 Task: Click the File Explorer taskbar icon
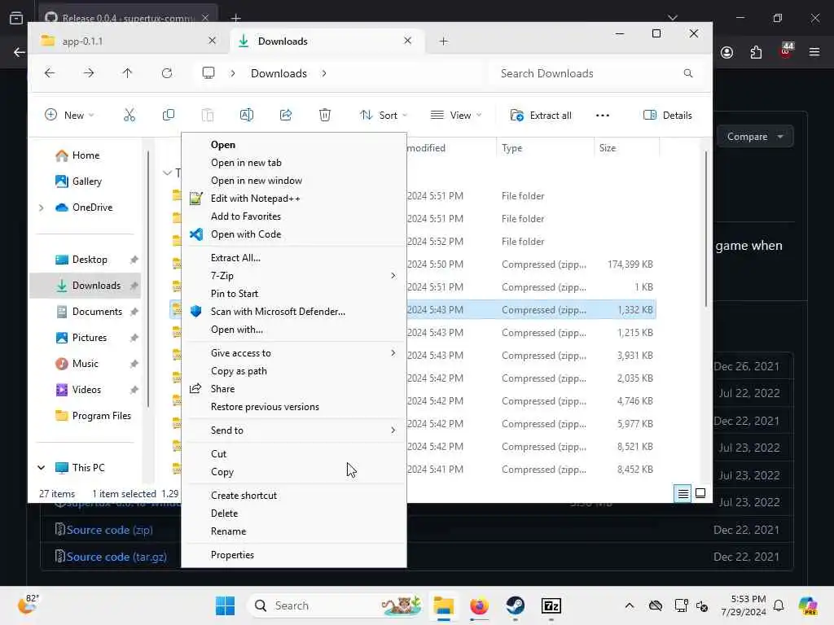pos(444,605)
